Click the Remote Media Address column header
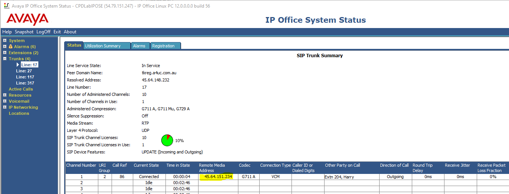Image resolution: width=509 pixels, height=194 pixels. (x=218, y=168)
